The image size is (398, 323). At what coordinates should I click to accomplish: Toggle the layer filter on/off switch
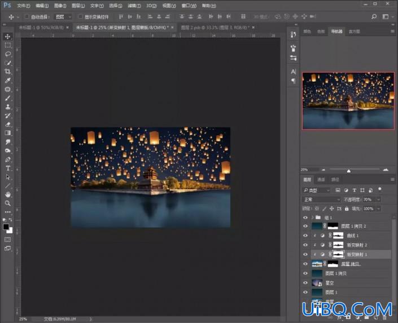(x=380, y=189)
